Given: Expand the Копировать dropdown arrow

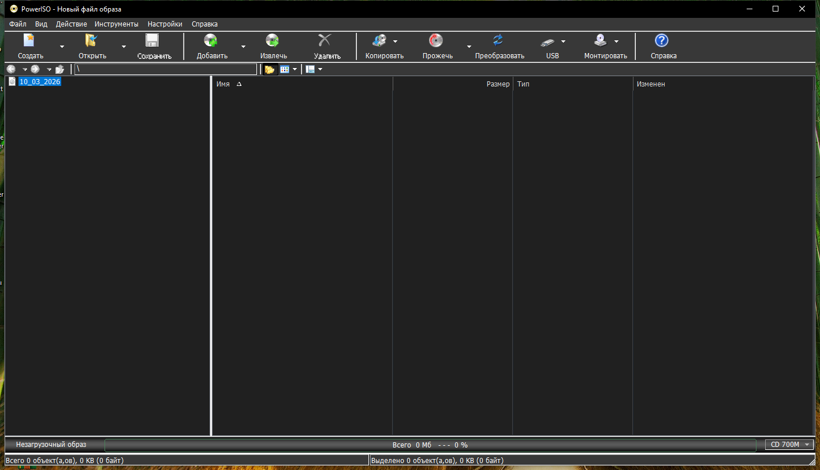Looking at the screenshot, I should coord(395,42).
